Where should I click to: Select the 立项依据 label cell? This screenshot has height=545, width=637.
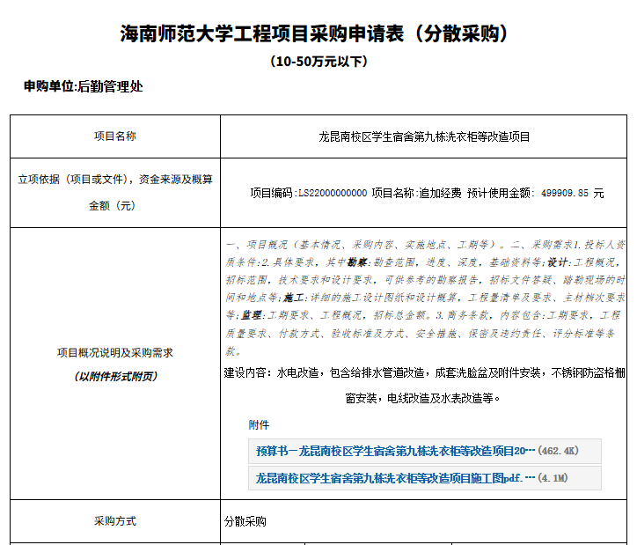[115, 192]
